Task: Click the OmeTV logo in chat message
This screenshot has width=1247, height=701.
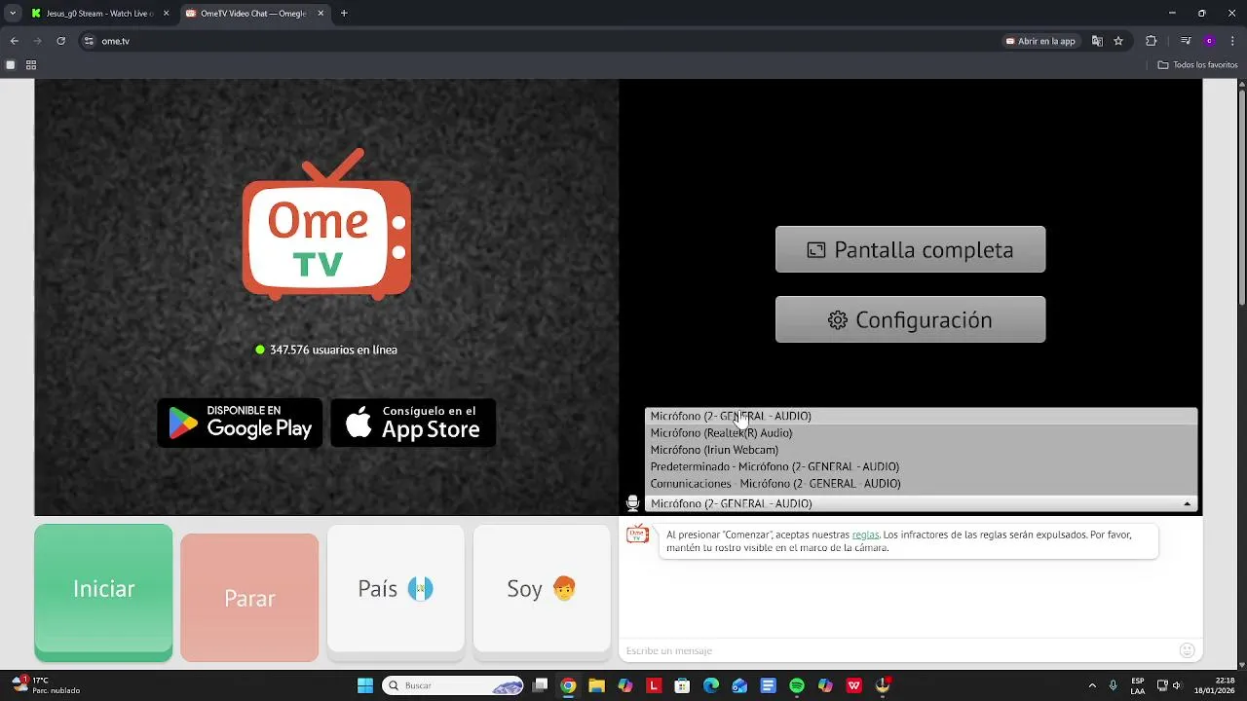Action: (637, 535)
